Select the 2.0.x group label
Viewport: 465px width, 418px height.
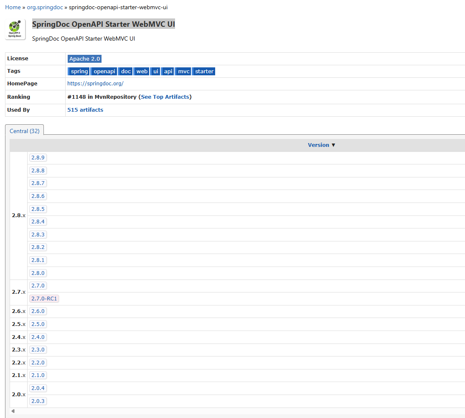pyautogui.click(x=19, y=395)
